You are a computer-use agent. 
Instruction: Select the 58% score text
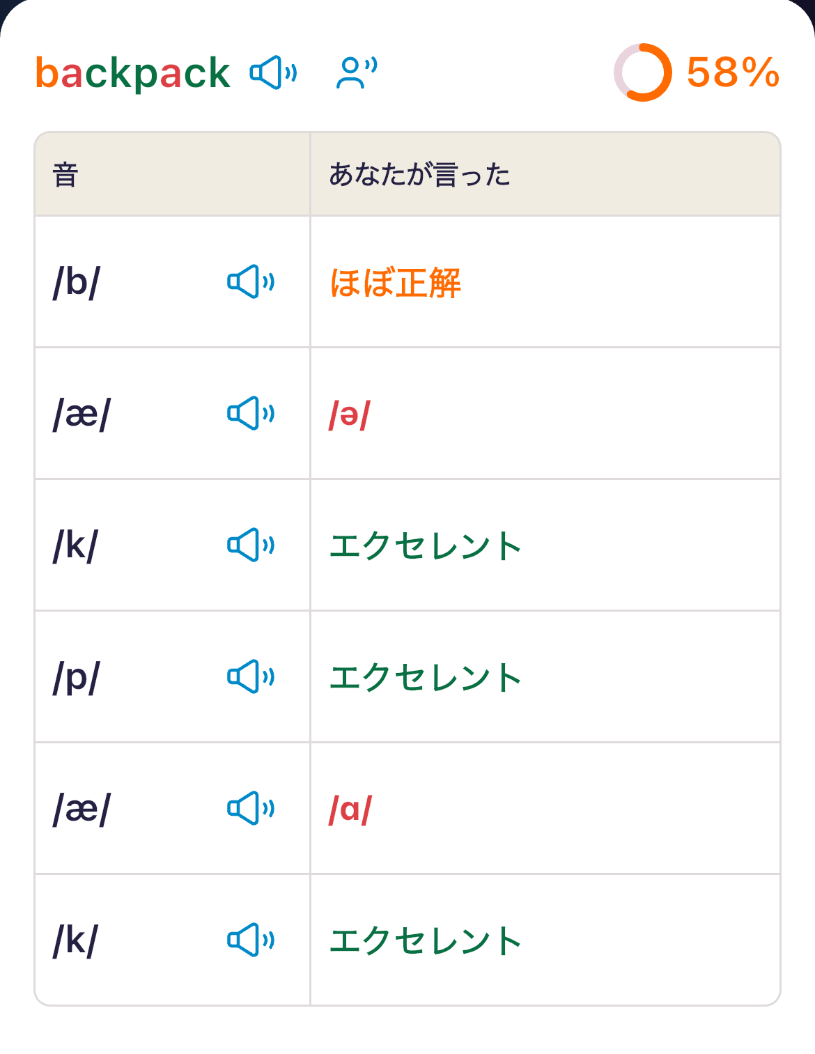(733, 72)
